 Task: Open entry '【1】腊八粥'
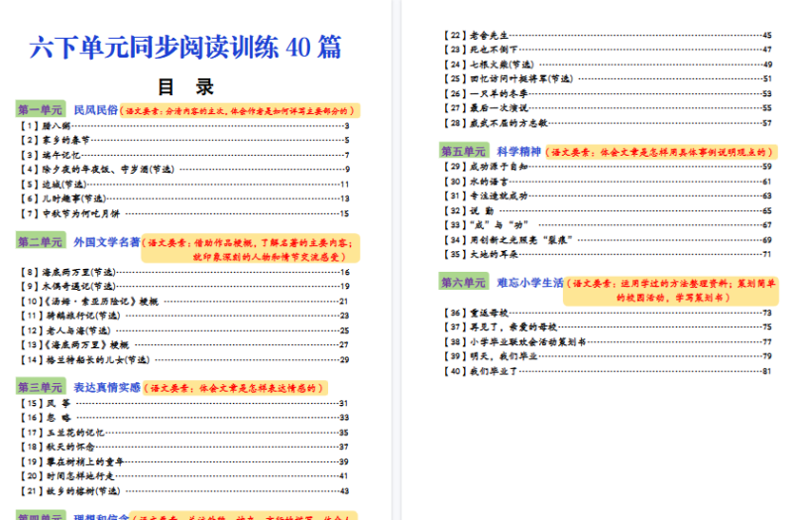coord(184,126)
